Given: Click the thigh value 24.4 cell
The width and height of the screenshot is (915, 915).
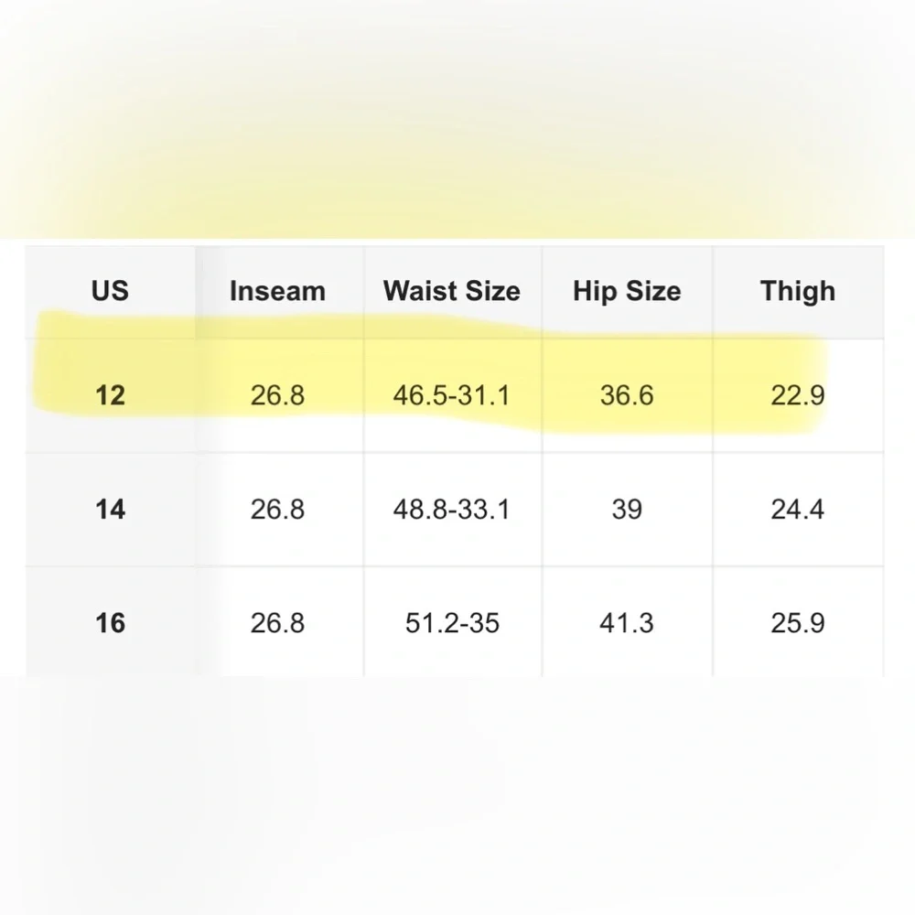Looking at the screenshot, I should (797, 509).
